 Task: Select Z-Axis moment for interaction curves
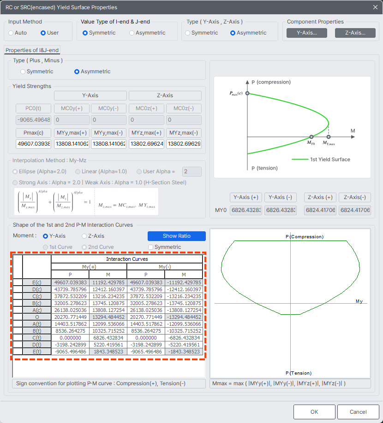93,236
